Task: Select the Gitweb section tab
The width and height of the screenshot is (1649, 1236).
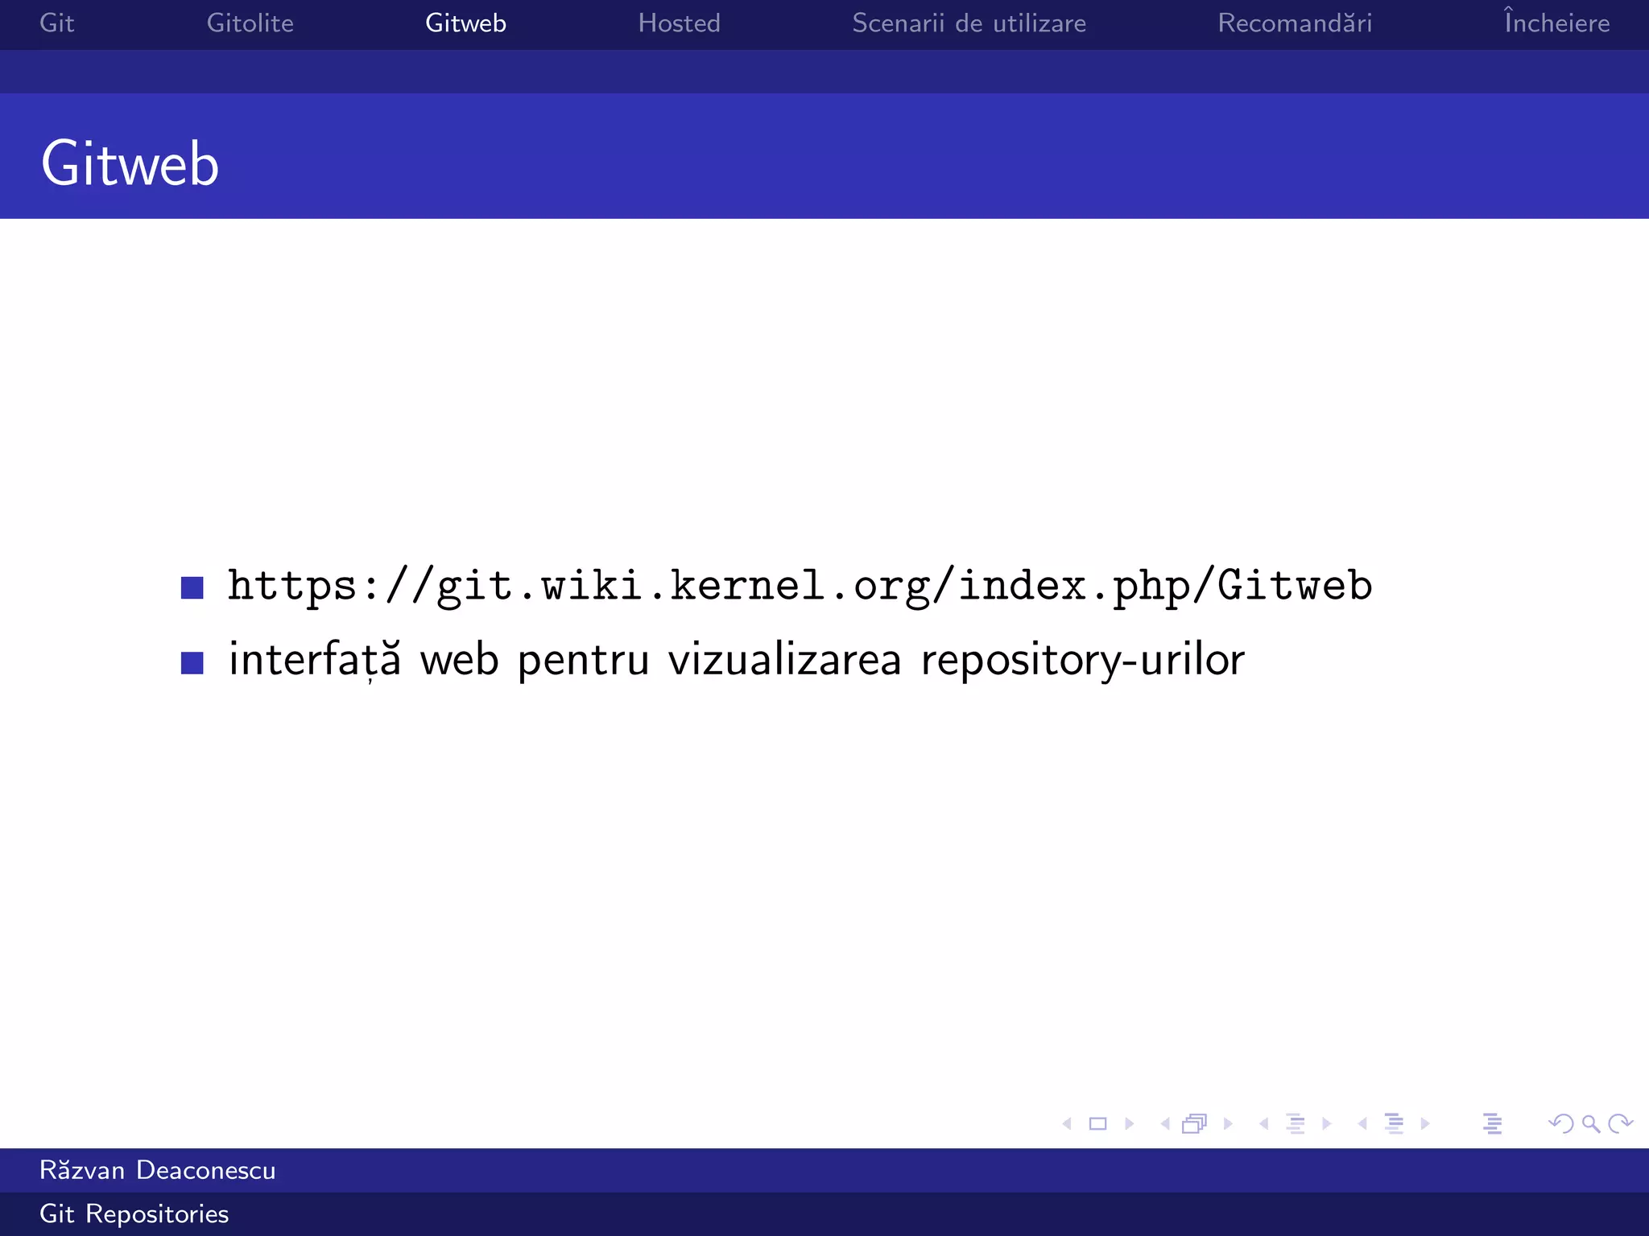Action: [466, 23]
